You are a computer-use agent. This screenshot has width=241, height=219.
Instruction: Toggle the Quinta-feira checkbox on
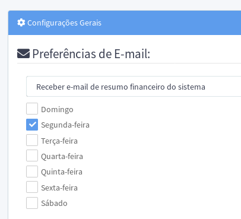pyautogui.click(x=32, y=172)
